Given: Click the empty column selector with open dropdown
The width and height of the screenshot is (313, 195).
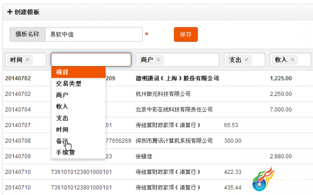Looking at the screenshot, I should tap(91, 60).
